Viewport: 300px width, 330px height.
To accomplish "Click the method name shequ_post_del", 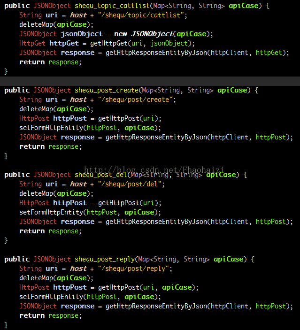I will [x=101, y=175].
